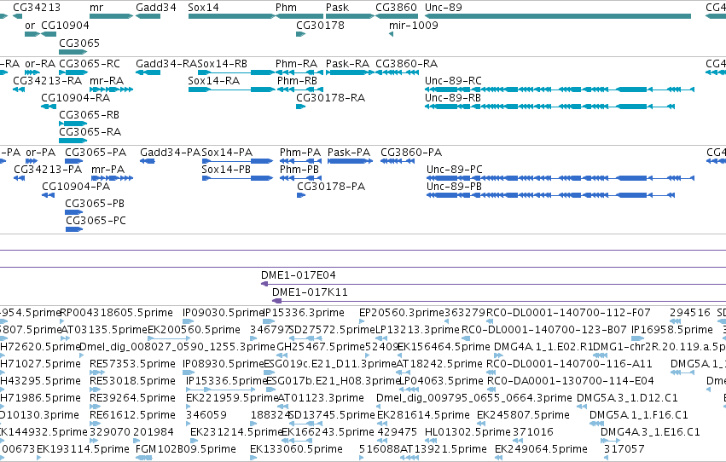726x462 pixels.
Task: Click the CG10904-RA transcript label
Action: (75, 97)
